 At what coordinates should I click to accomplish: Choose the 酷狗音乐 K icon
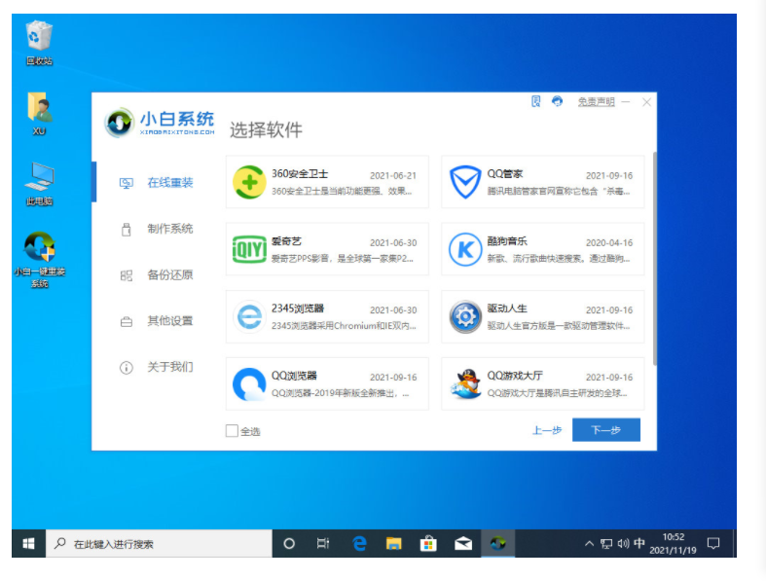coord(465,250)
